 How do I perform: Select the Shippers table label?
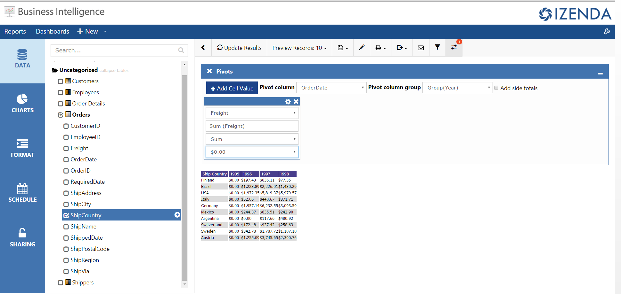pos(83,282)
